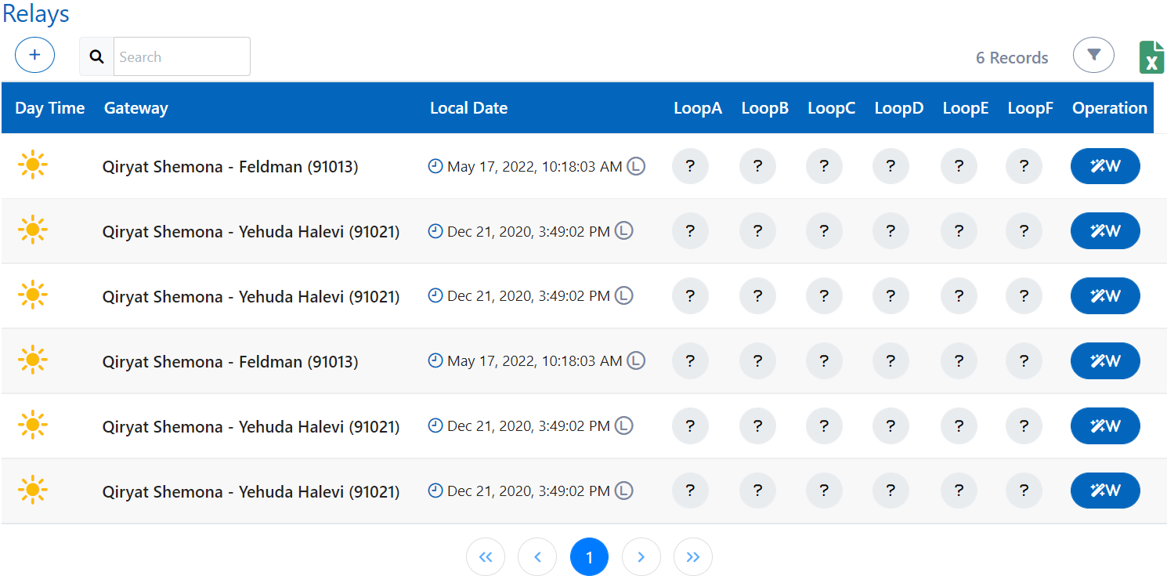The width and height of the screenshot is (1167, 583).
Task: Click the sun icon in the first row
Action: (32, 165)
